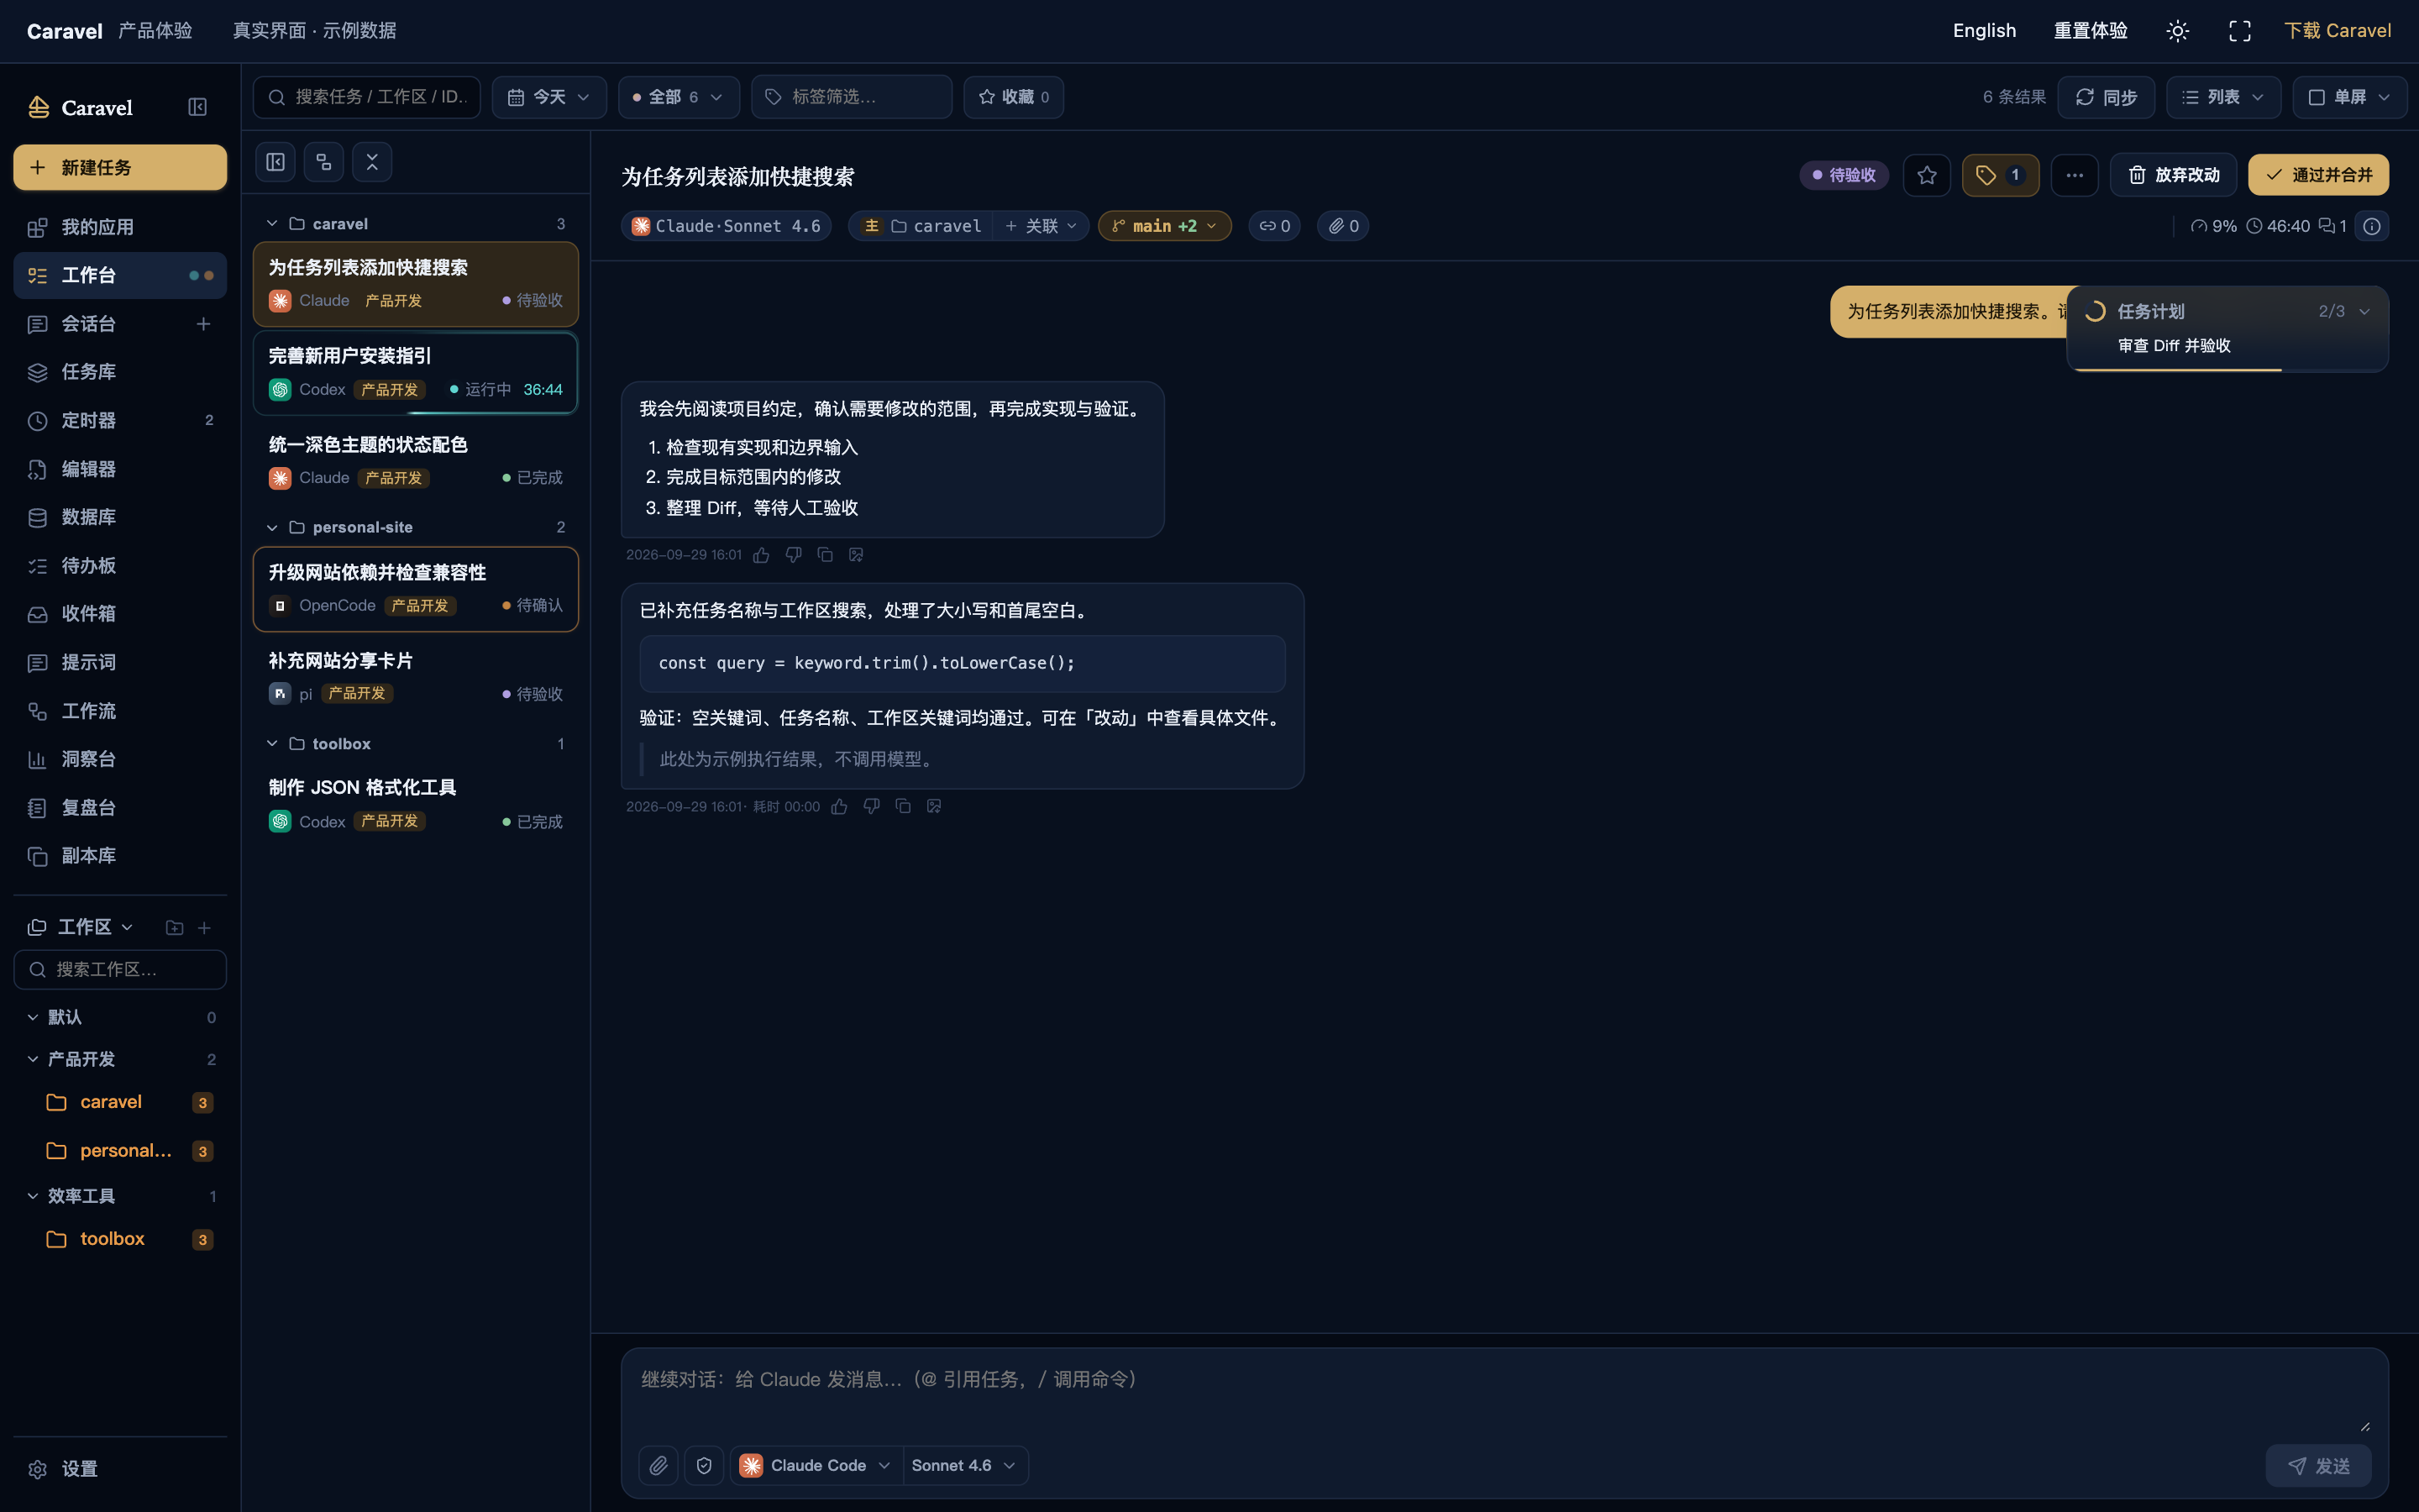Open the 今天 date filter dropdown
This screenshot has width=2419, height=1512.
click(x=548, y=97)
